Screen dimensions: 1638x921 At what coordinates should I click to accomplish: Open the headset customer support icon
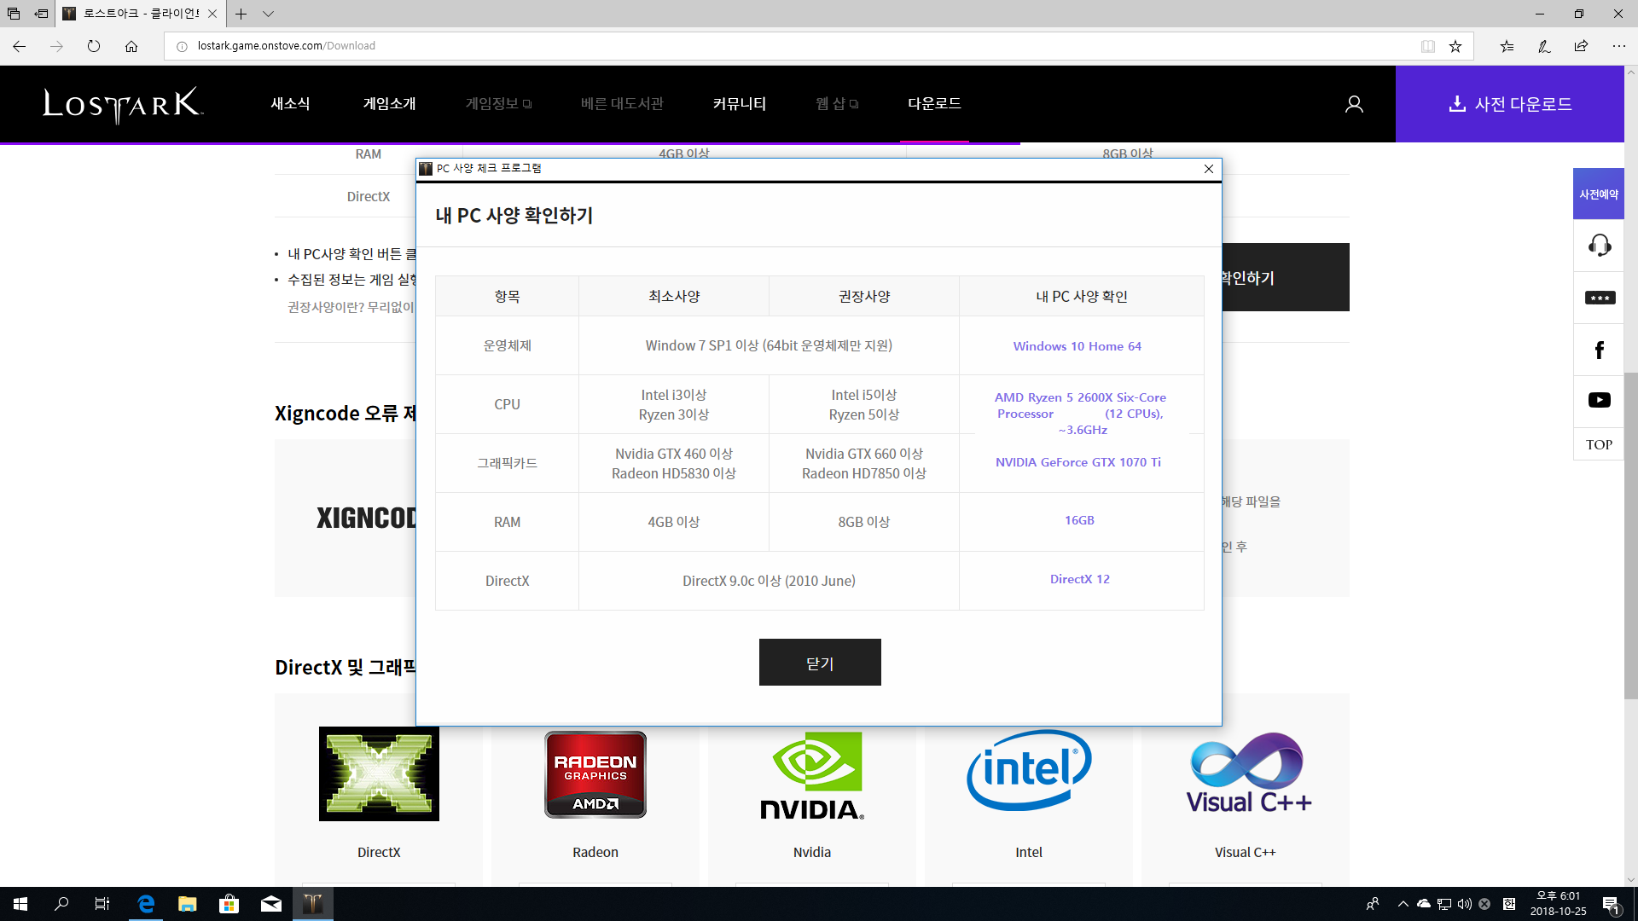(x=1599, y=246)
